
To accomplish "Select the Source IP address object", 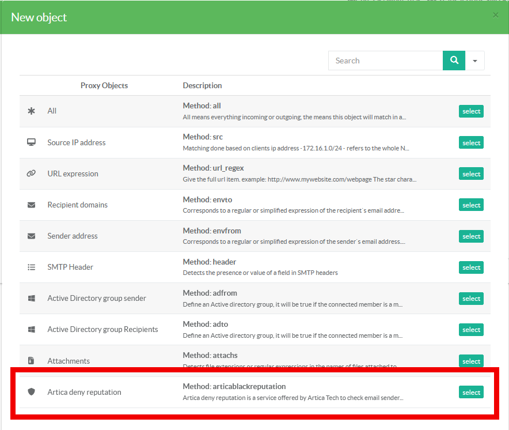I will 471,142.
